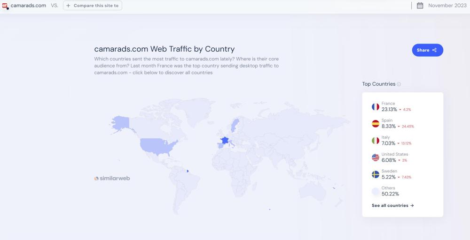
Task: Click the Others circle swatch
Action: pyautogui.click(x=375, y=191)
